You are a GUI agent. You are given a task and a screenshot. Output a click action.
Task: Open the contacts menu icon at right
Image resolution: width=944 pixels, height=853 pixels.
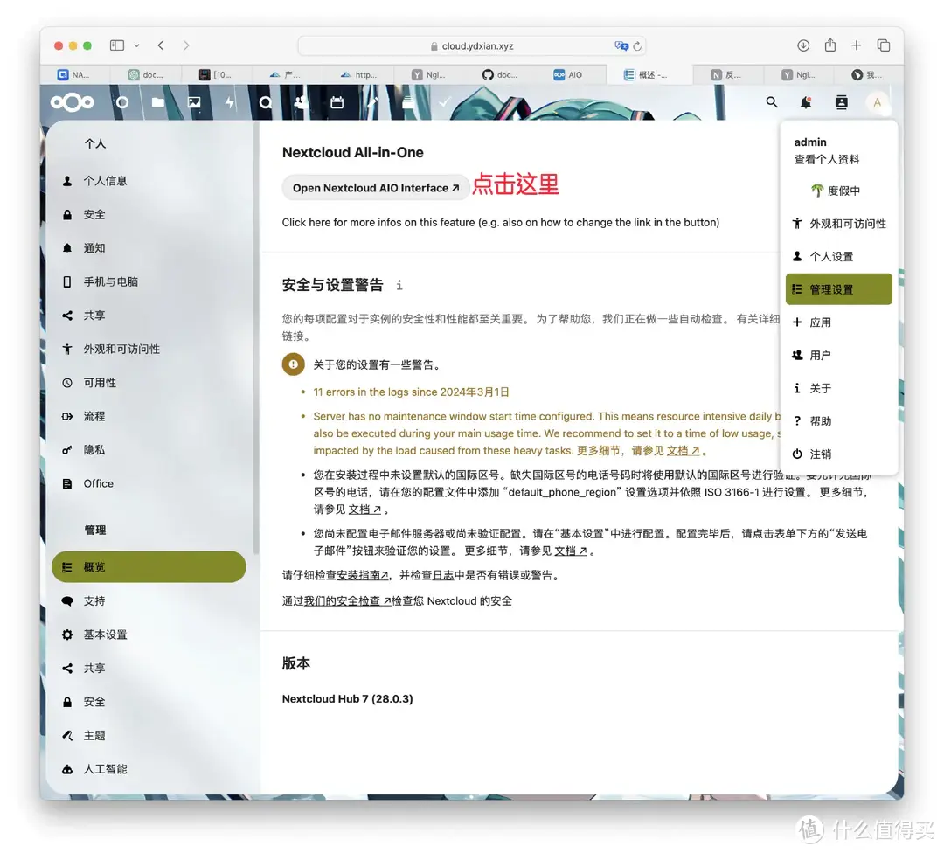point(841,102)
